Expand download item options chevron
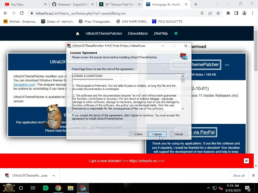Image resolution: width=258 pixels, height=193 pixels. (54, 176)
